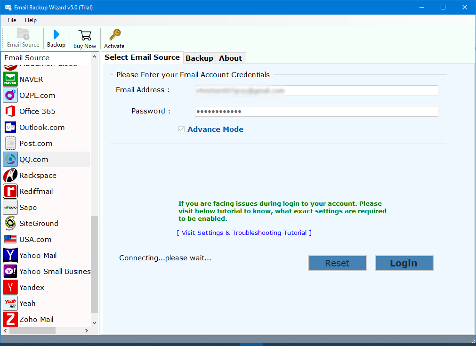This screenshot has width=476, height=346.
Task: Click the horizontal scrollbar thumb in source list
Action: tap(32, 331)
